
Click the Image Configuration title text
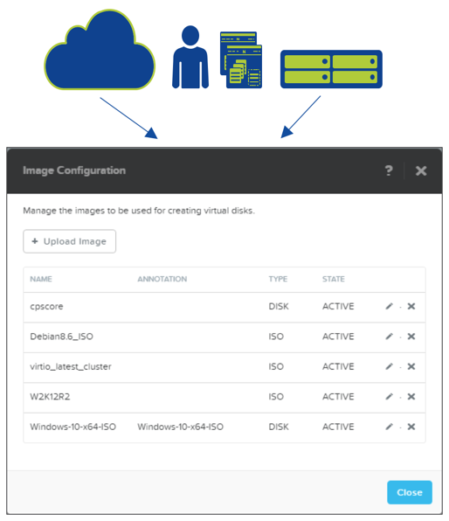pos(74,170)
